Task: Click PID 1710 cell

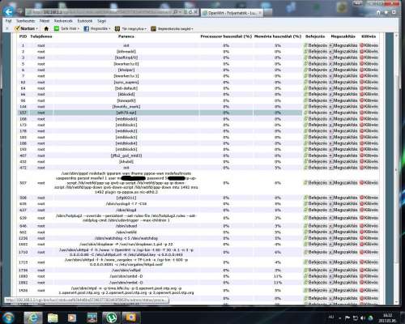Action: pos(23,252)
